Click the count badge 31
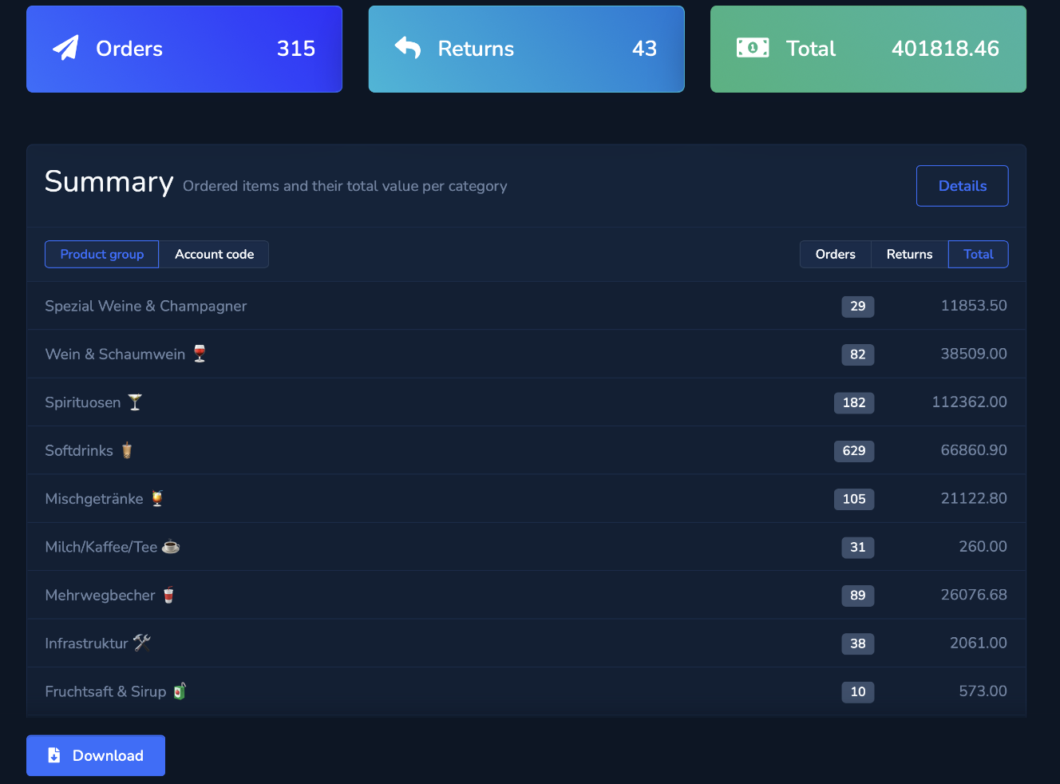Screen dimensions: 1060x784 coord(858,547)
